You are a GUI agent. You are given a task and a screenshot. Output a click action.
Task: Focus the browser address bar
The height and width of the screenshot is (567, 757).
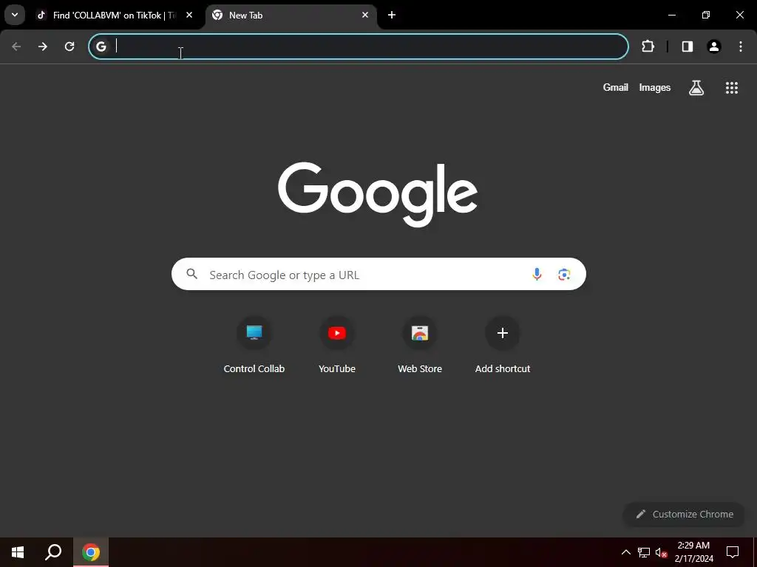coord(359,47)
